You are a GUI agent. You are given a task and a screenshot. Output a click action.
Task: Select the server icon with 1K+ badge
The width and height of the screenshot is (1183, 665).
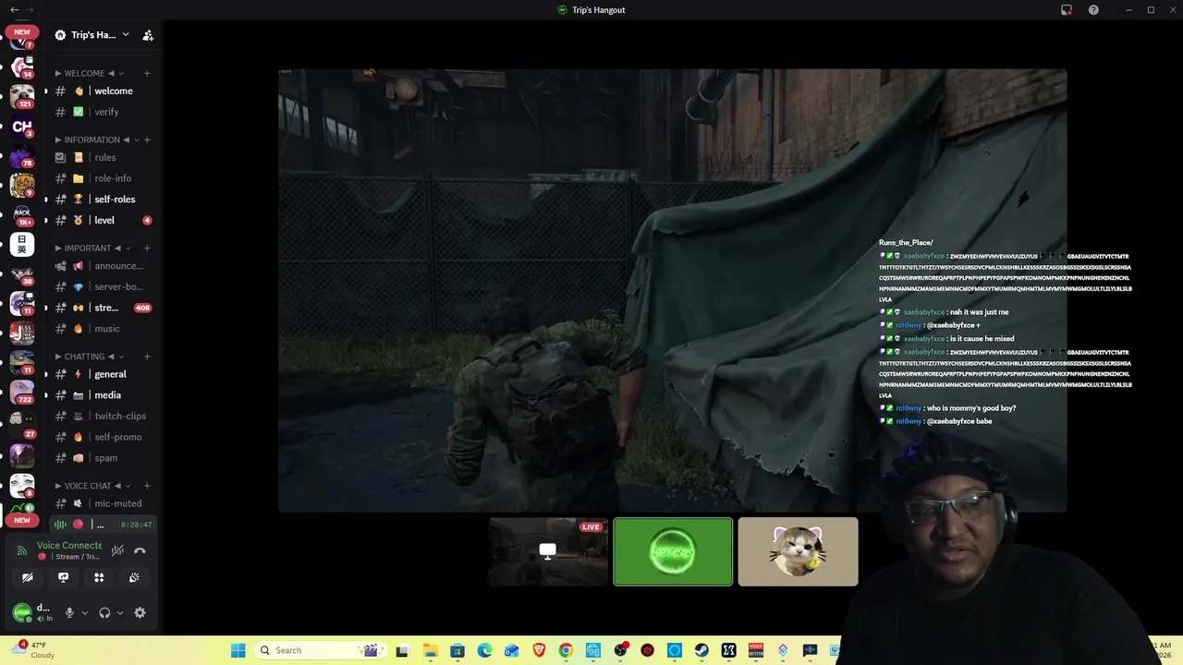tap(22, 215)
